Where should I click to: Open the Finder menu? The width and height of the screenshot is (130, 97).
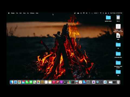(x=13, y=13)
